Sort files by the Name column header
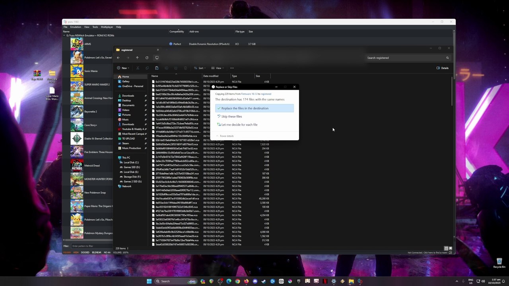Image resolution: width=509 pixels, height=286 pixels. pos(175,76)
